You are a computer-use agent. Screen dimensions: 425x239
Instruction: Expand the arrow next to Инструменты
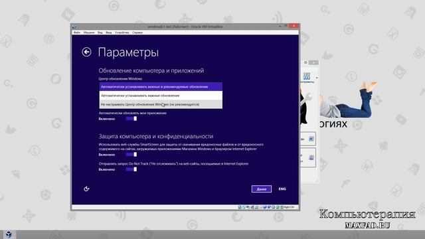tap(317, 78)
